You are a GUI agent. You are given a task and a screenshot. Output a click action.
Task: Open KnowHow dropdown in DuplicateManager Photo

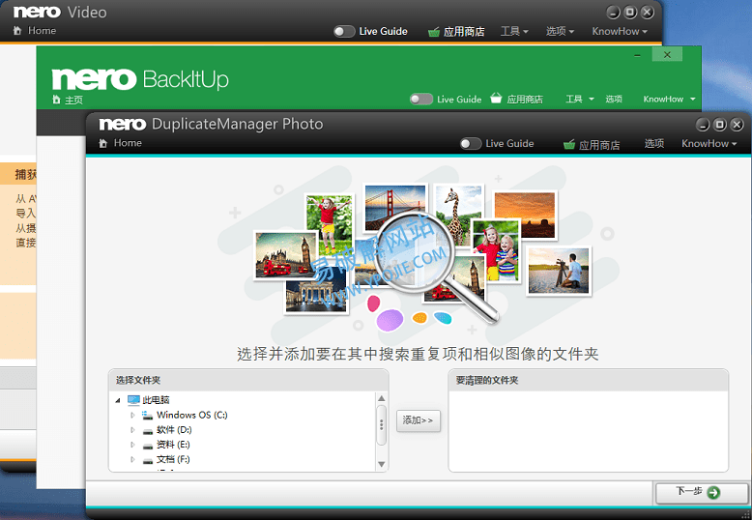(x=709, y=144)
